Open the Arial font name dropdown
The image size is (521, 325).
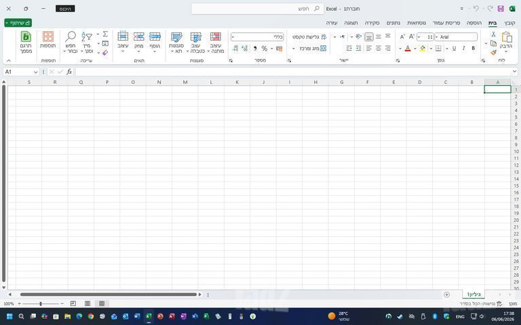pyautogui.click(x=437, y=37)
